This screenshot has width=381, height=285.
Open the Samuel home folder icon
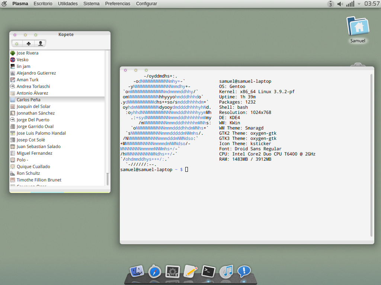[x=358, y=30]
